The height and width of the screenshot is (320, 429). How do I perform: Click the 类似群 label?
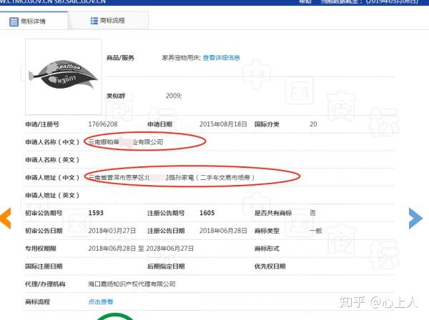click(116, 96)
